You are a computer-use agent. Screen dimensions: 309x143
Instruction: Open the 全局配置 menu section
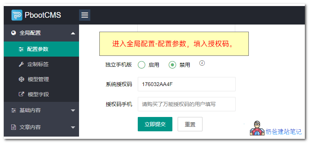pos(41,33)
